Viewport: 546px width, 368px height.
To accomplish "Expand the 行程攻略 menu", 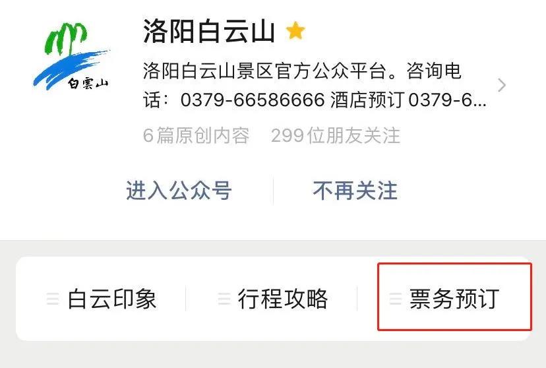I will (272, 299).
